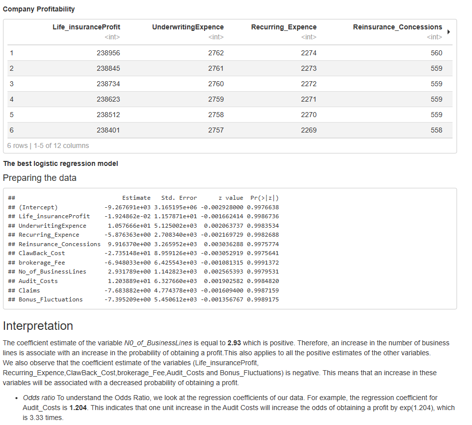Select row 1 index in the table

pyautogui.click(x=11, y=53)
